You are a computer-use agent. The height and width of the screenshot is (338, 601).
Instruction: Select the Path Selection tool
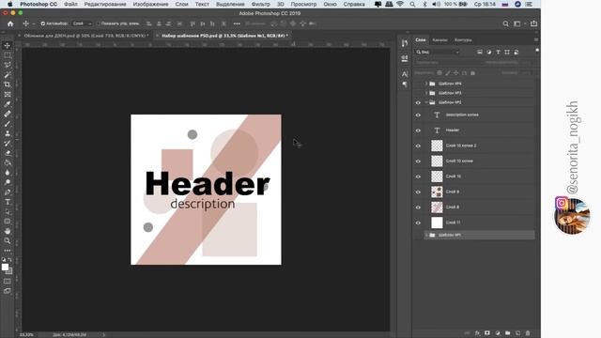coord(8,211)
